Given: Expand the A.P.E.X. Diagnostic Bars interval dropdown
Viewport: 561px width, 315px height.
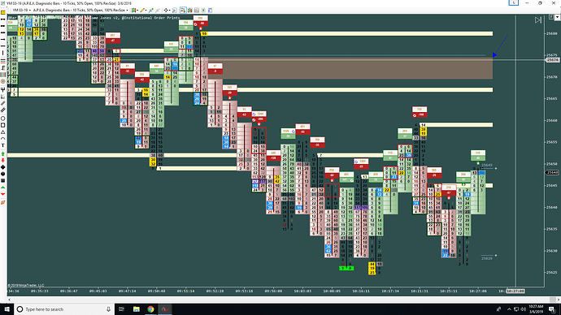Looking at the screenshot, I should point(80,10).
